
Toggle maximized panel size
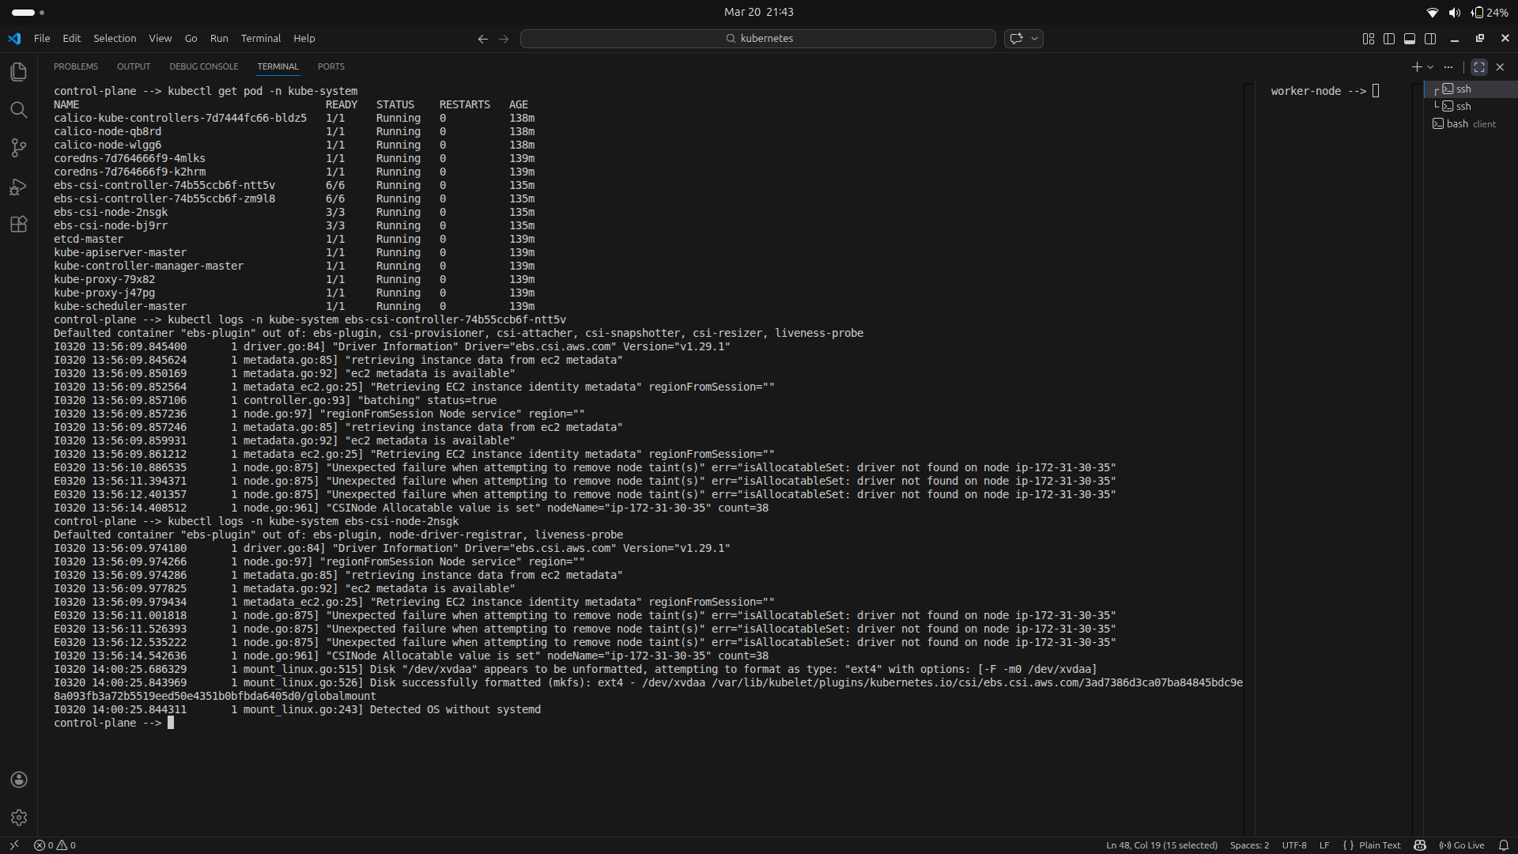tap(1479, 67)
